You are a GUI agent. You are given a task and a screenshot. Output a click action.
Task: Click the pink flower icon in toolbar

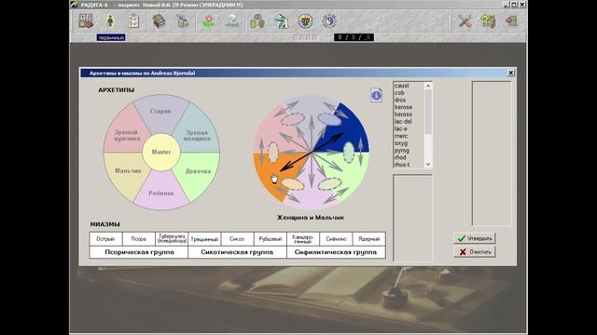(x=208, y=21)
